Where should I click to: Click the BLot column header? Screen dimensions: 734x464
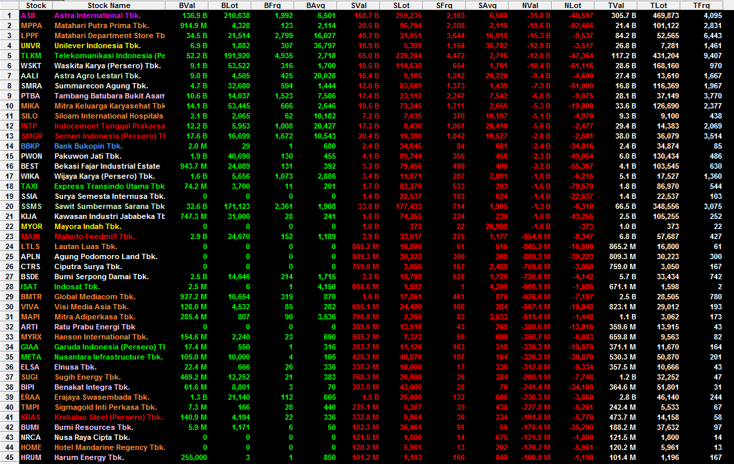point(230,5)
